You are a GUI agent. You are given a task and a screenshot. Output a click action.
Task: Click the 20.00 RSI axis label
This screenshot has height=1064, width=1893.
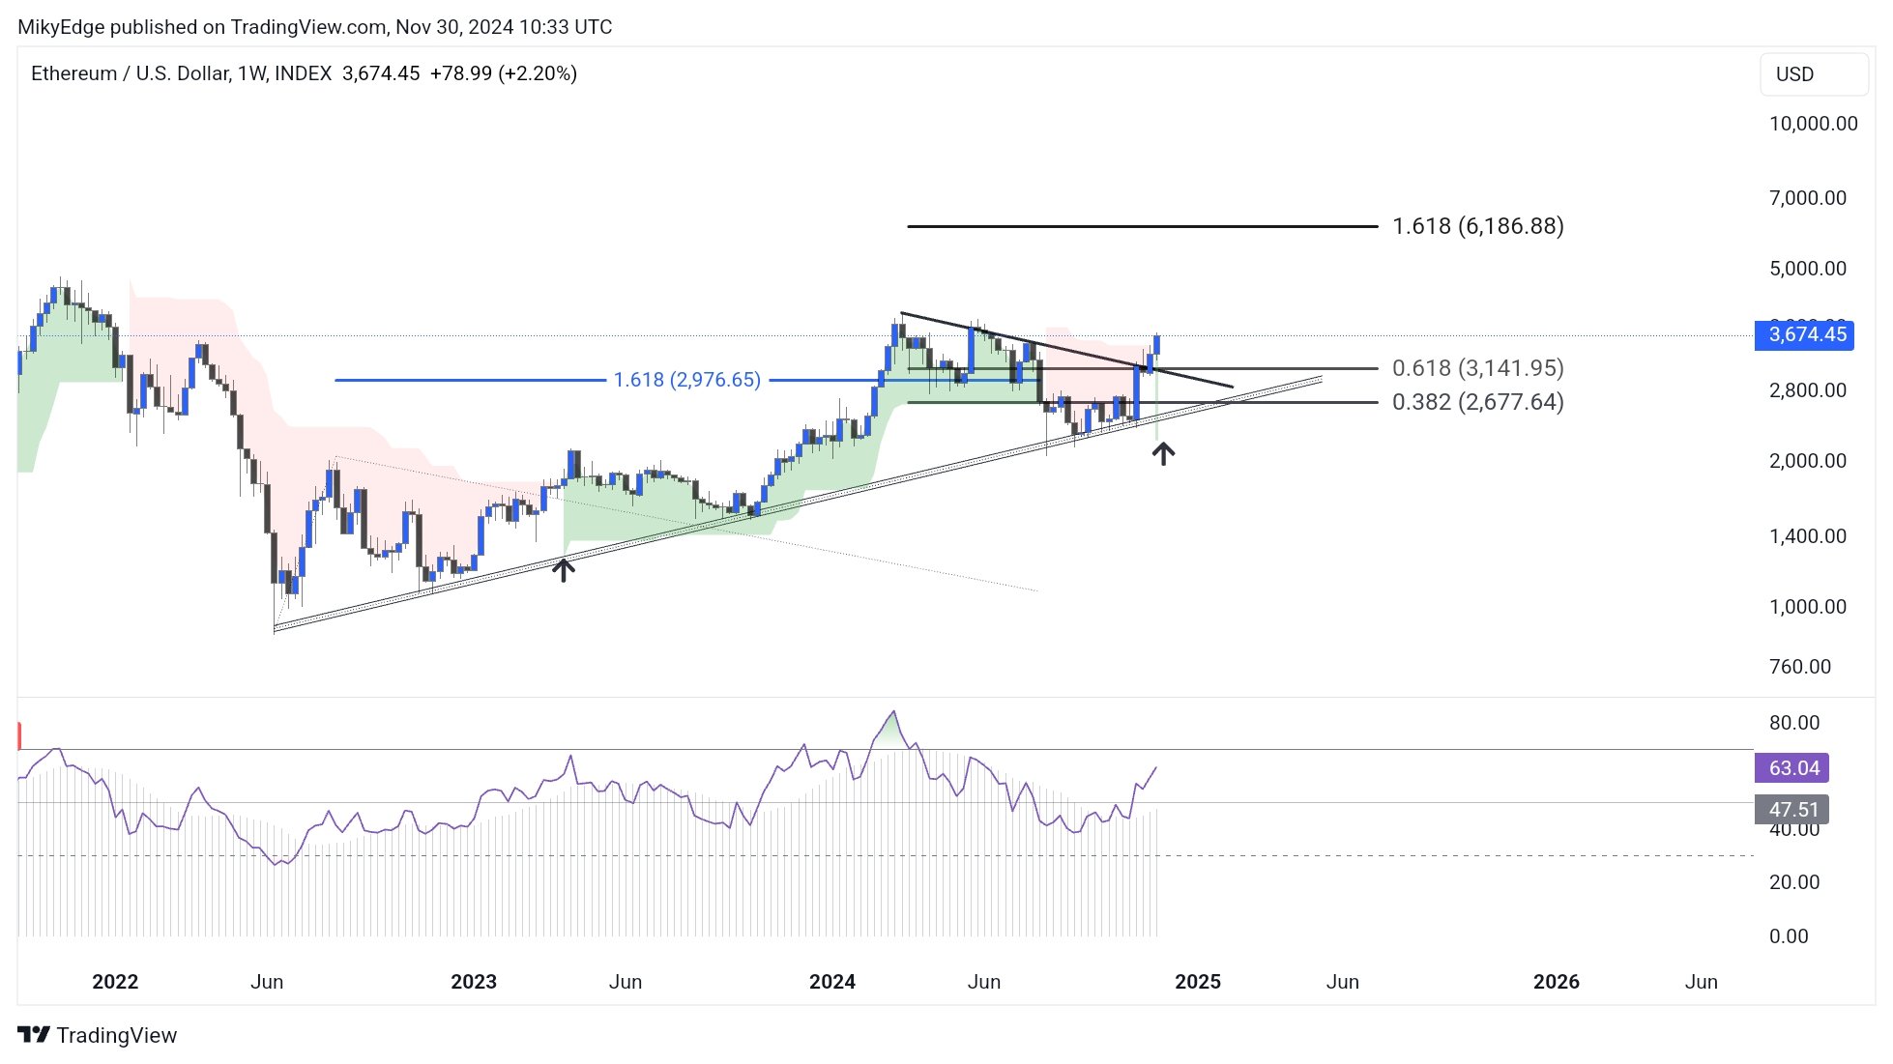coord(1793,882)
